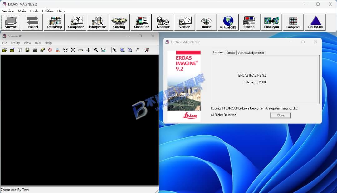Switch to the General tab in About dialog

[x=218, y=52]
